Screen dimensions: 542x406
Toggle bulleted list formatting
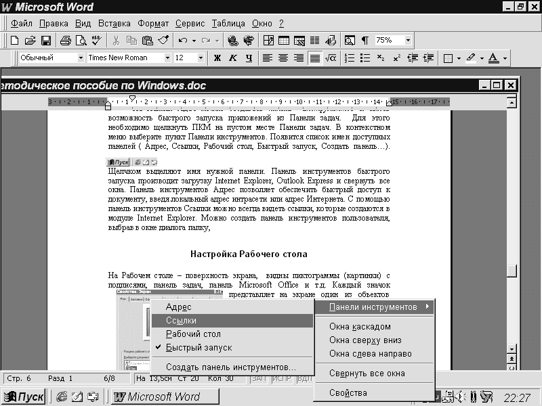coord(365,58)
